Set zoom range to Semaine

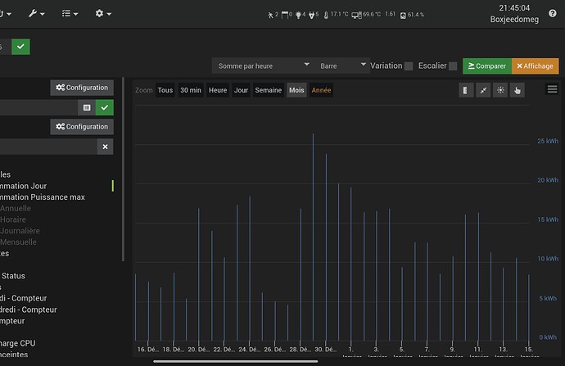pyautogui.click(x=268, y=90)
